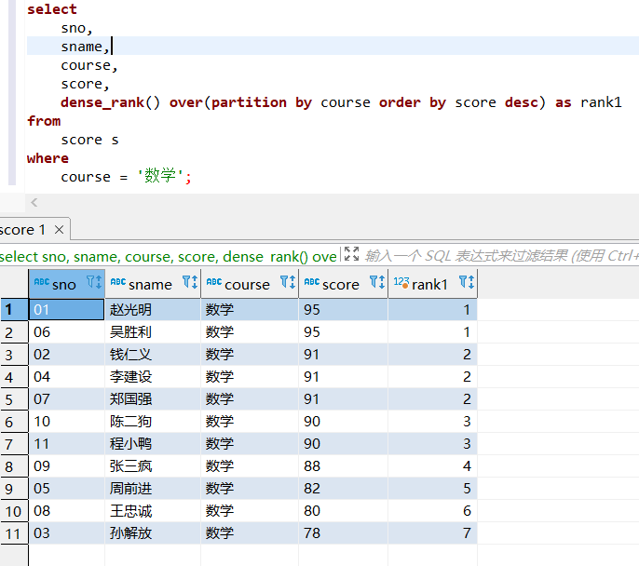The width and height of the screenshot is (639, 566).
Task: Click the sno cell '06'
Action: click(x=66, y=331)
